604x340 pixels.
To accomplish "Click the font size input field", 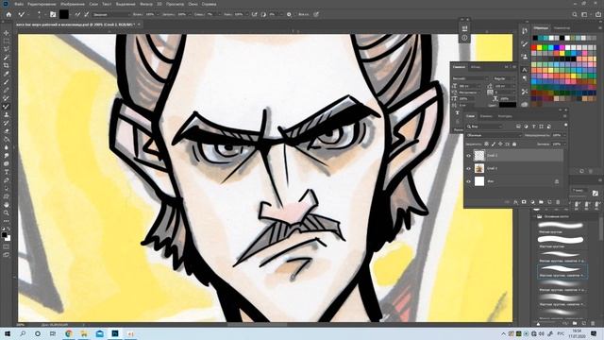I will [x=468, y=86].
